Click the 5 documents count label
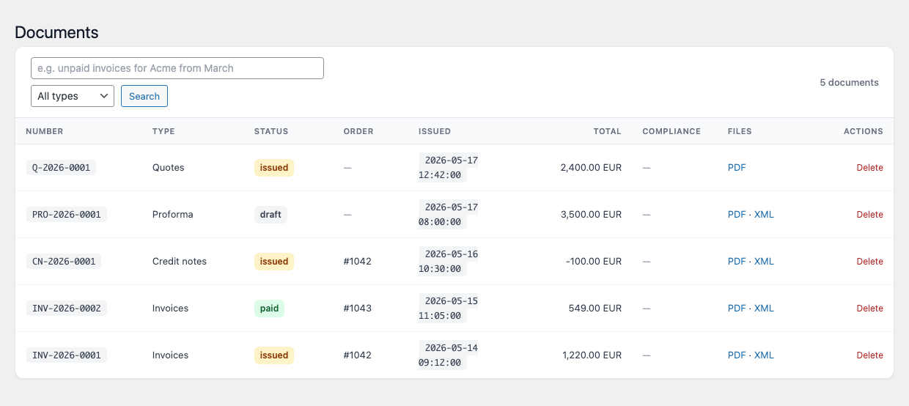Screen dimensions: 909x406 click(x=849, y=83)
